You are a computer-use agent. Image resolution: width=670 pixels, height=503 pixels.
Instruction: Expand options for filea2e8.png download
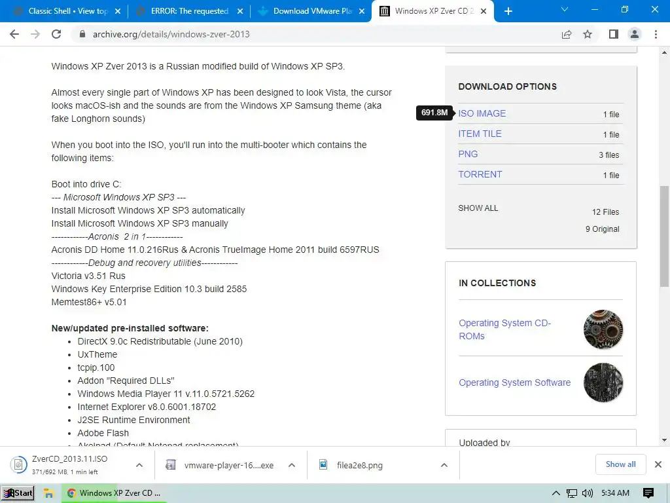click(444, 465)
